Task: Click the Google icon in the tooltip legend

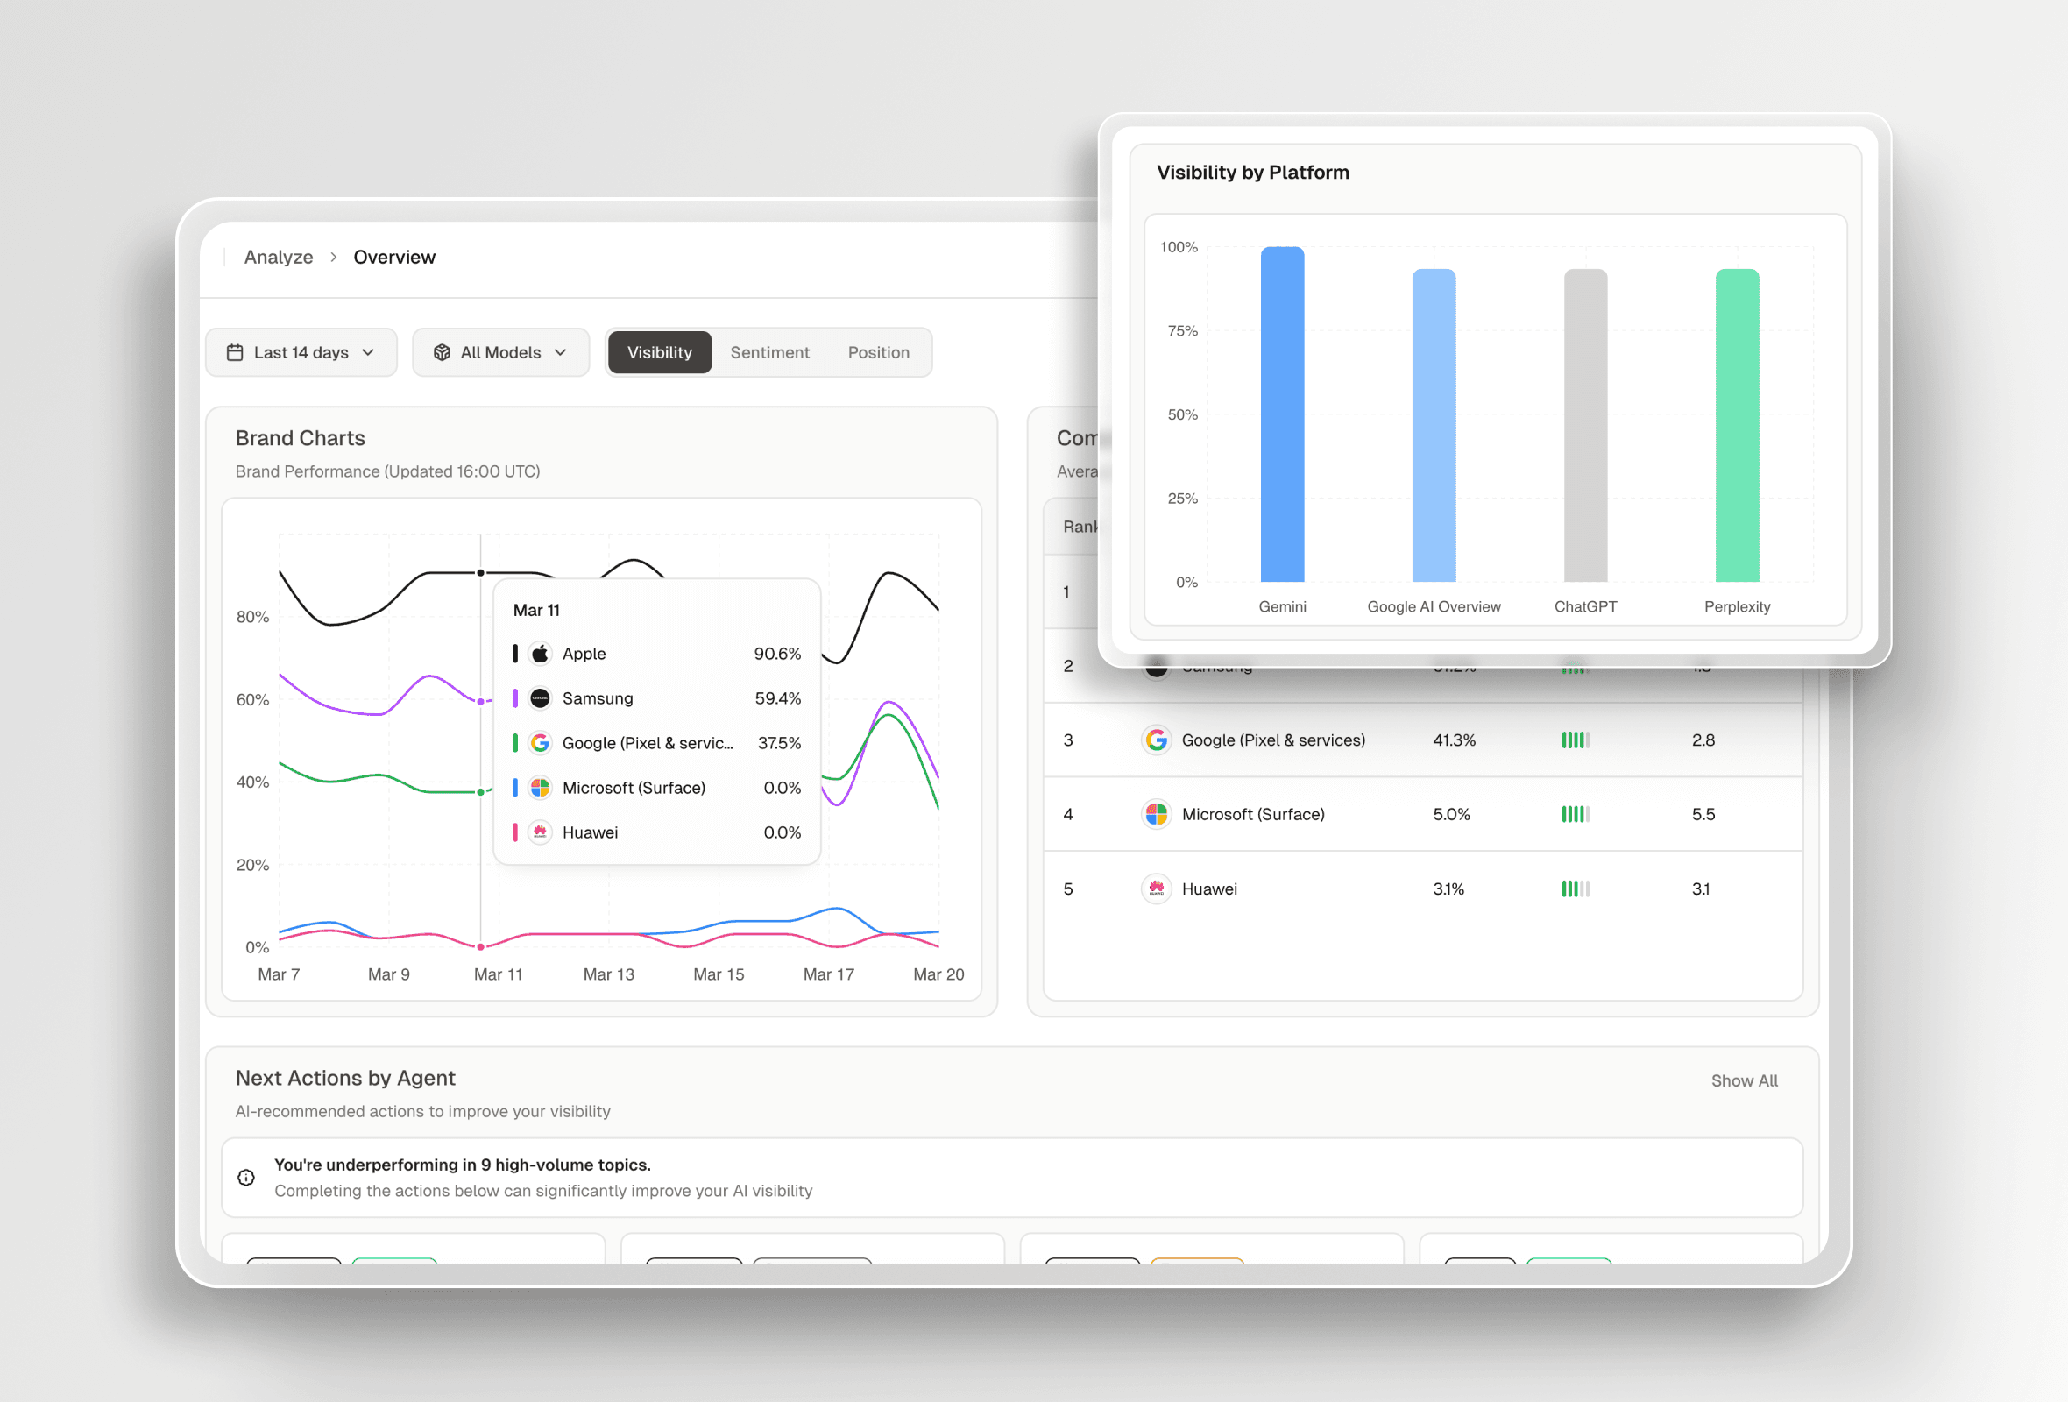Action: pos(540,743)
